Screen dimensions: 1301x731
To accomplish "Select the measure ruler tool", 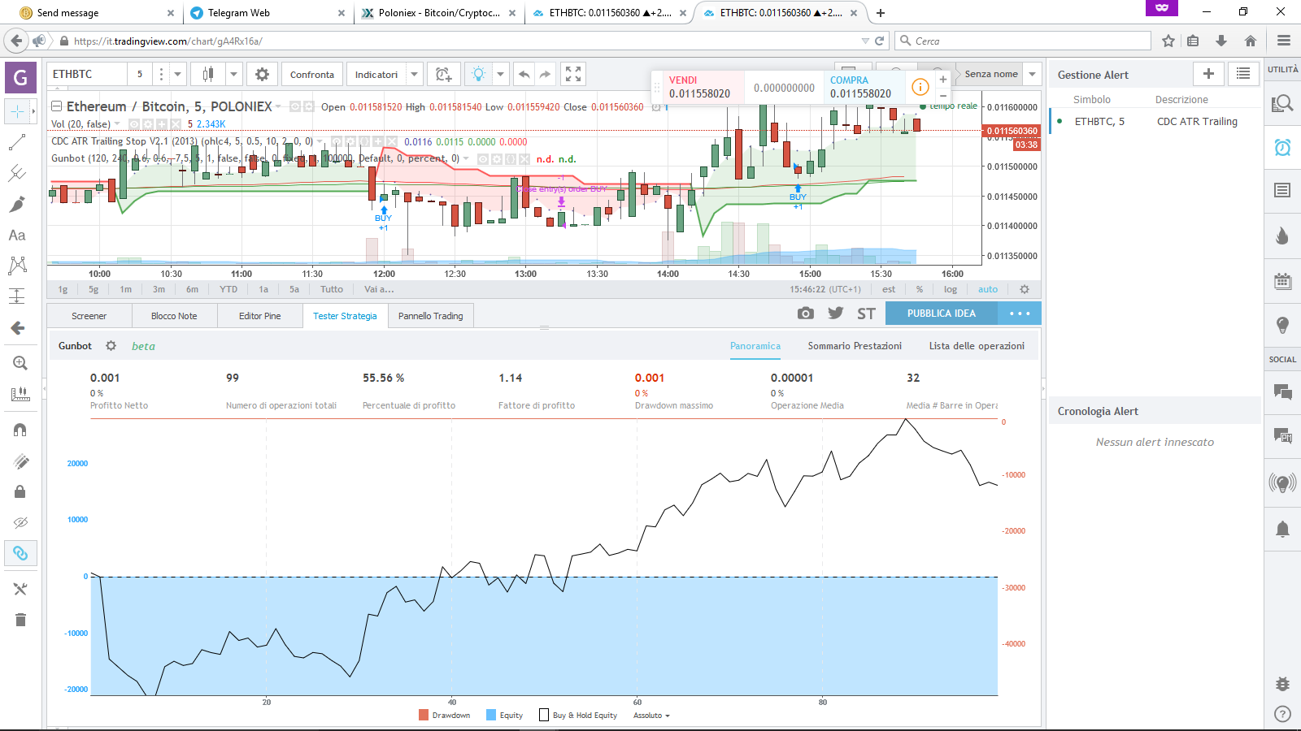I will [x=20, y=394].
